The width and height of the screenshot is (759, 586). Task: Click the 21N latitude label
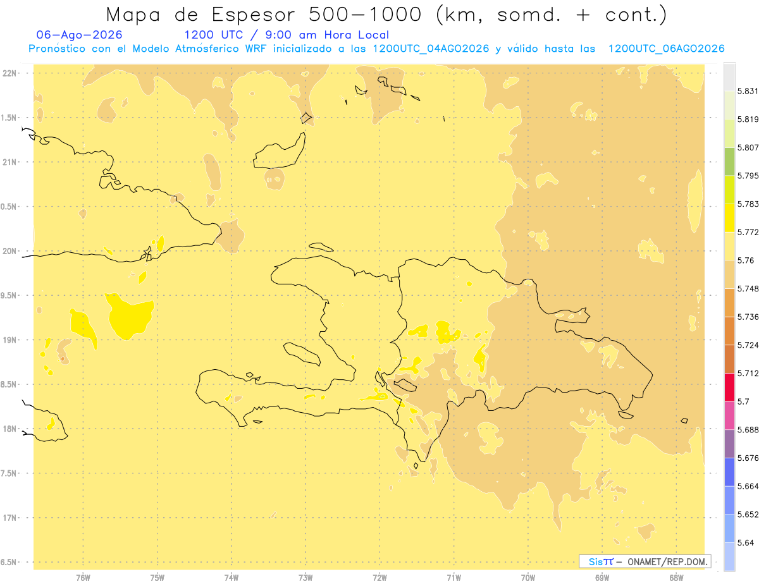(9, 162)
